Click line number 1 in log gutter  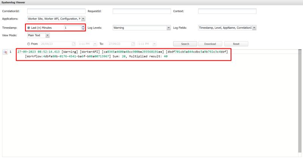coord(11,52)
